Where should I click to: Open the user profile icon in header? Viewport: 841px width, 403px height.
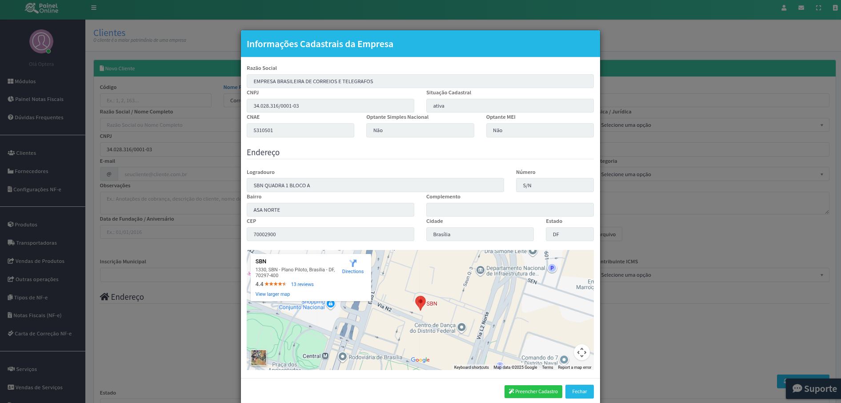[784, 8]
